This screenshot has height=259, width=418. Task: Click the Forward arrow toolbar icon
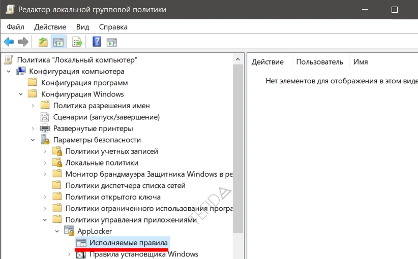pos(23,42)
